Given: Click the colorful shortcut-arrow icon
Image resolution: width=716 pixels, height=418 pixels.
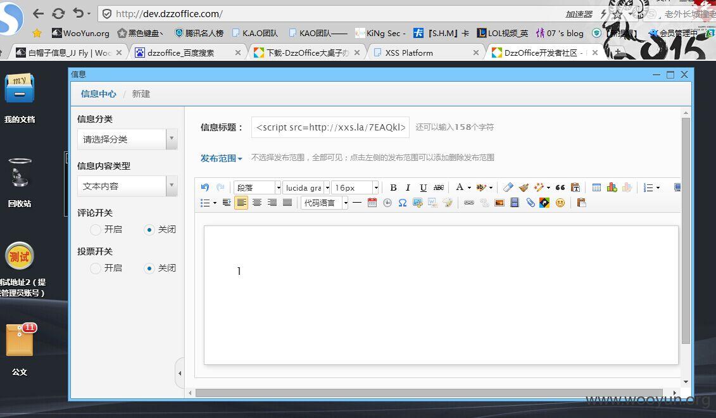Looking at the screenshot, I should coord(545,203).
